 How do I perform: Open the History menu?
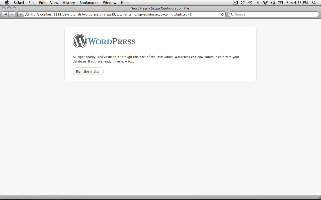69,3
